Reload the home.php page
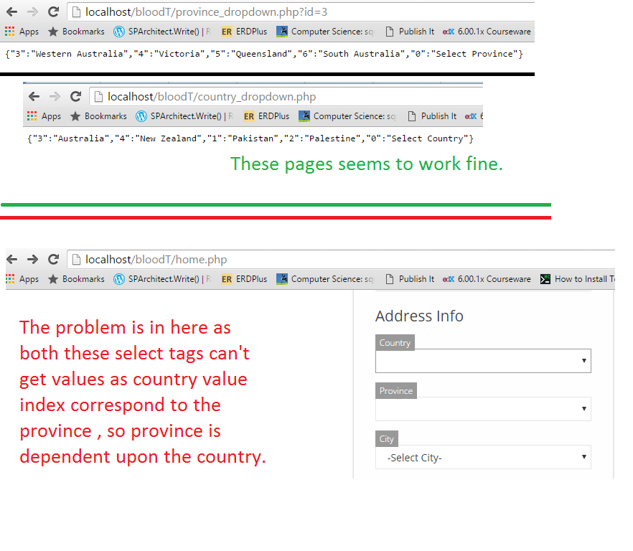Image resolution: width=633 pixels, height=551 pixels. tap(54, 259)
